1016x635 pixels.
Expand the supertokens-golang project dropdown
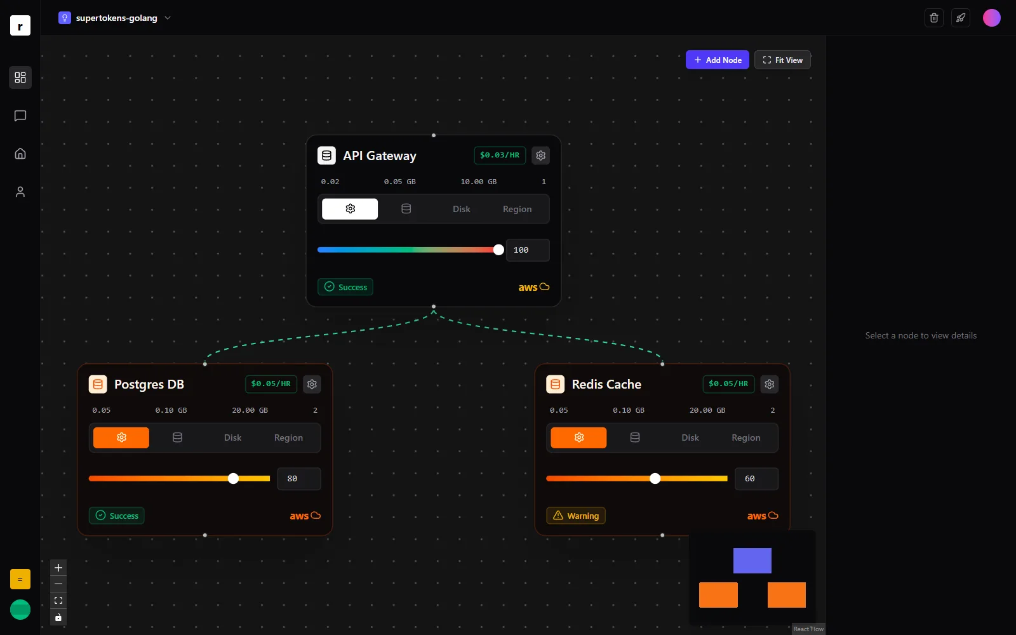point(168,18)
